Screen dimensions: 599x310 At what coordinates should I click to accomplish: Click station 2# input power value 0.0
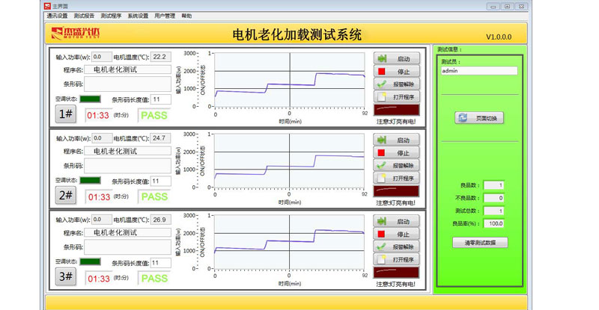point(102,138)
